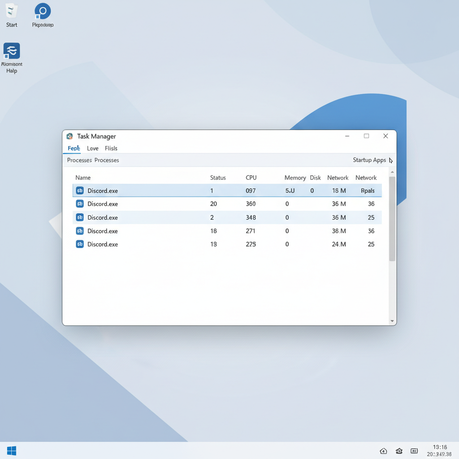Image resolution: width=459 pixels, height=459 pixels.
Task: Click the Discord icon in the 225 CPU row
Action: pyautogui.click(x=80, y=244)
